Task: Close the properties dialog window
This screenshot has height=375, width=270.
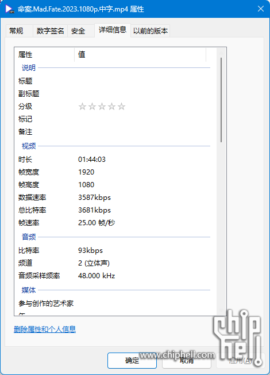Action: click(x=261, y=9)
